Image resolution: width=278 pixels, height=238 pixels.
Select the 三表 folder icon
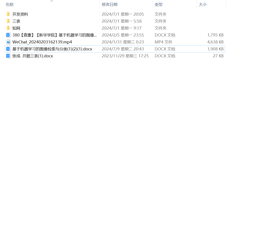[8, 21]
